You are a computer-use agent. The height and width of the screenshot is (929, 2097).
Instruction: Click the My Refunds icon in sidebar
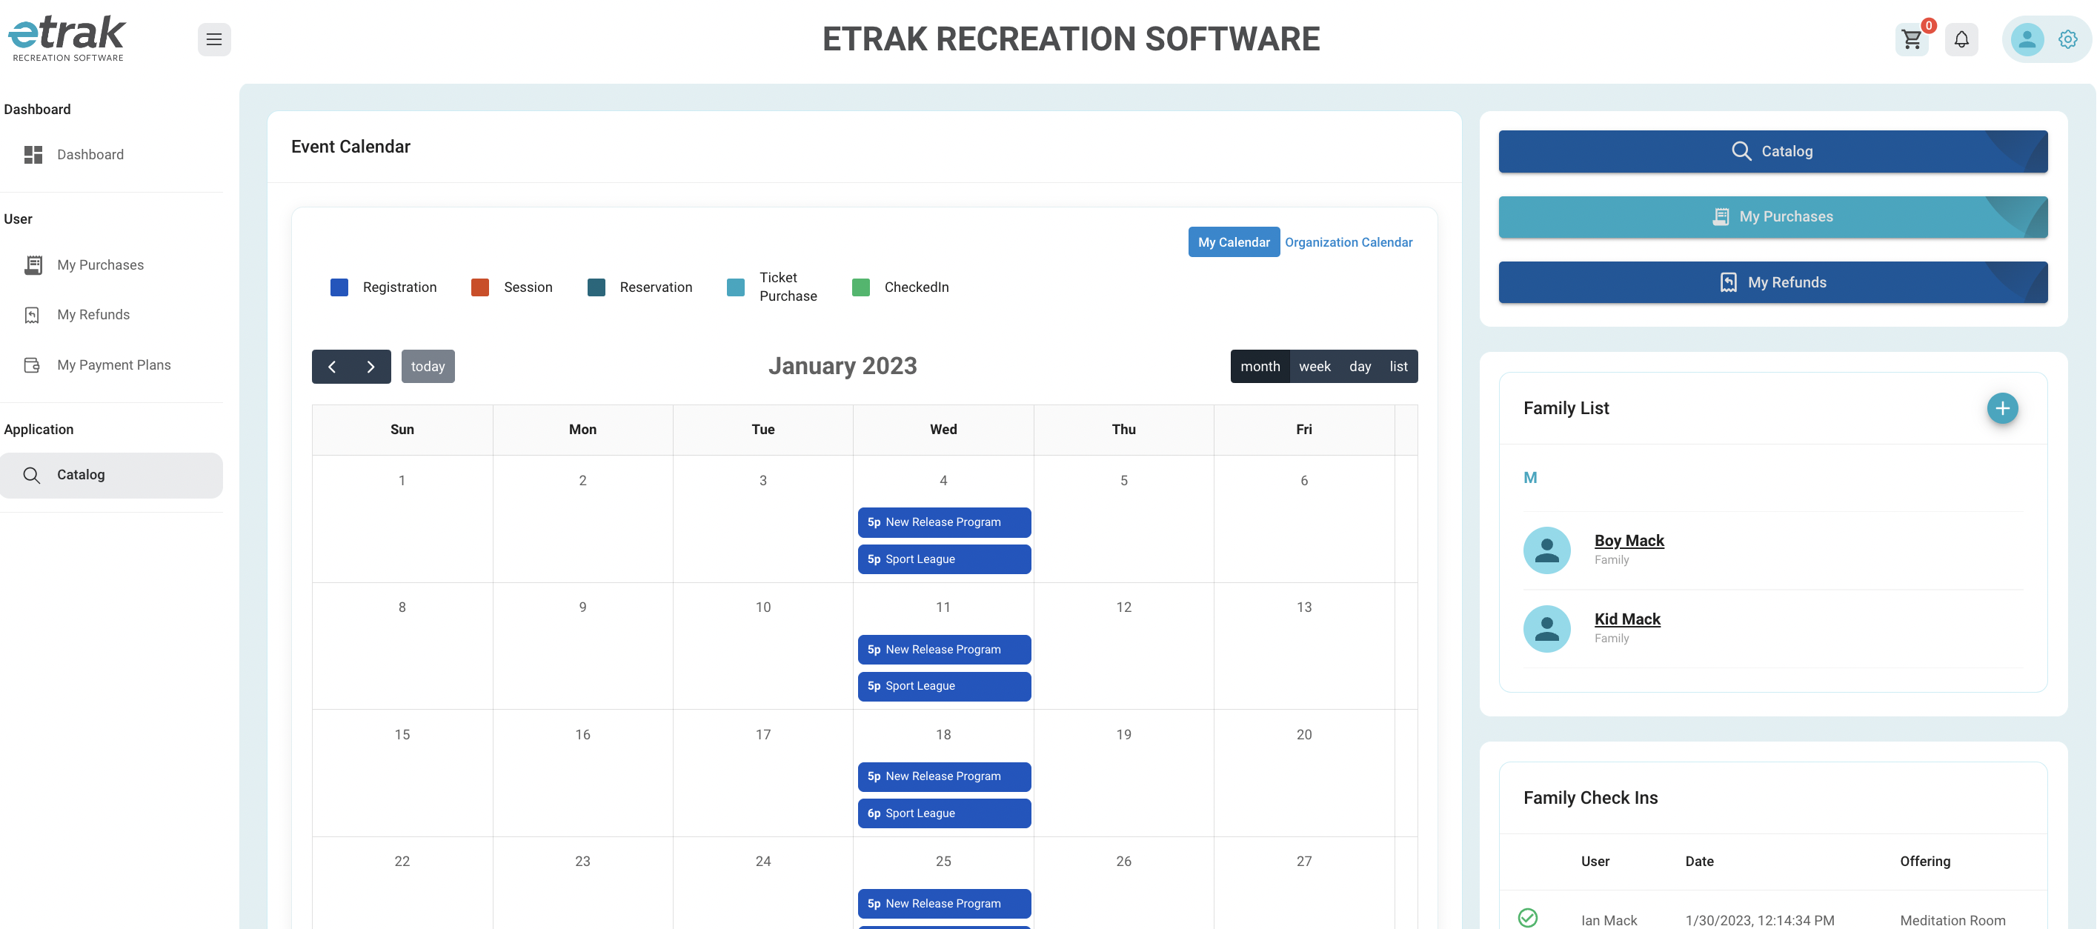[33, 315]
